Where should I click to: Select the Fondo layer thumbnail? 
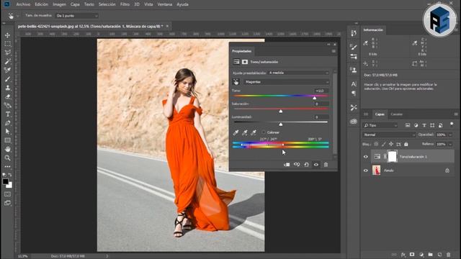coord(376,171)
